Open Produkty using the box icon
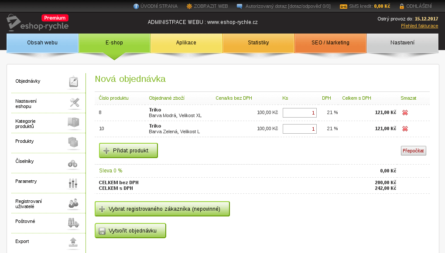 [73, 142]
